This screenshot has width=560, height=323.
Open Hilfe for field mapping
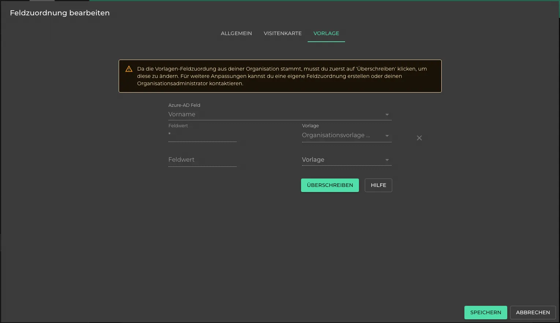[x=378, y=185]
